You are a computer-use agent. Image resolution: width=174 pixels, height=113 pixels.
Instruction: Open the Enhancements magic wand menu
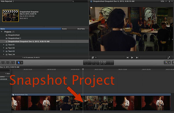point(167,63)
